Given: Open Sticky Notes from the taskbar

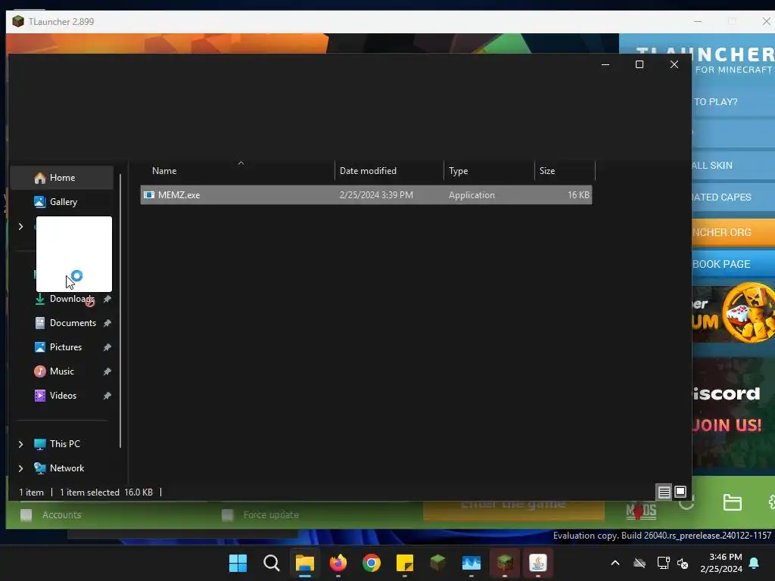Looking at the screenshot, I should tap(405, 563).
